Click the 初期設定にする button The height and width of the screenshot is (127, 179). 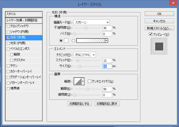pyautogui.click(x=80, y=104)
